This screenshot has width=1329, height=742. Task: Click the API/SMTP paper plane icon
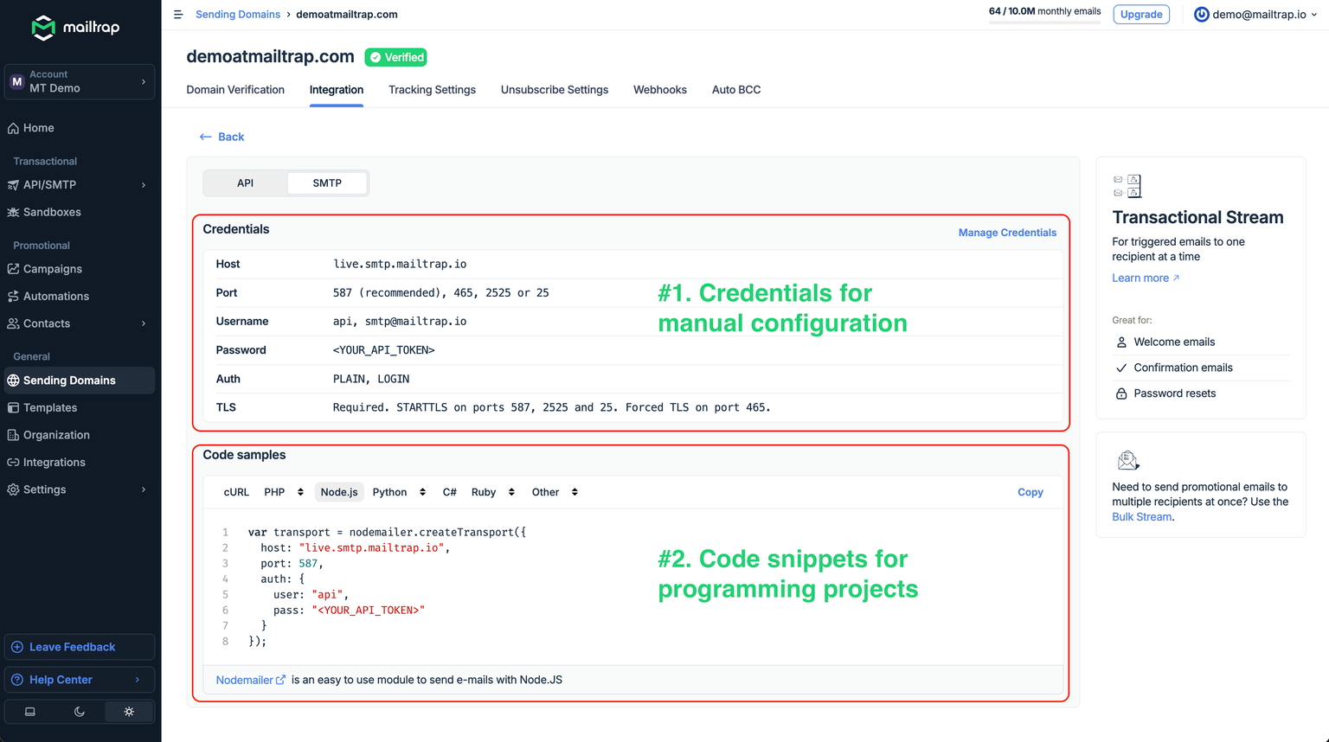(13, 185)
